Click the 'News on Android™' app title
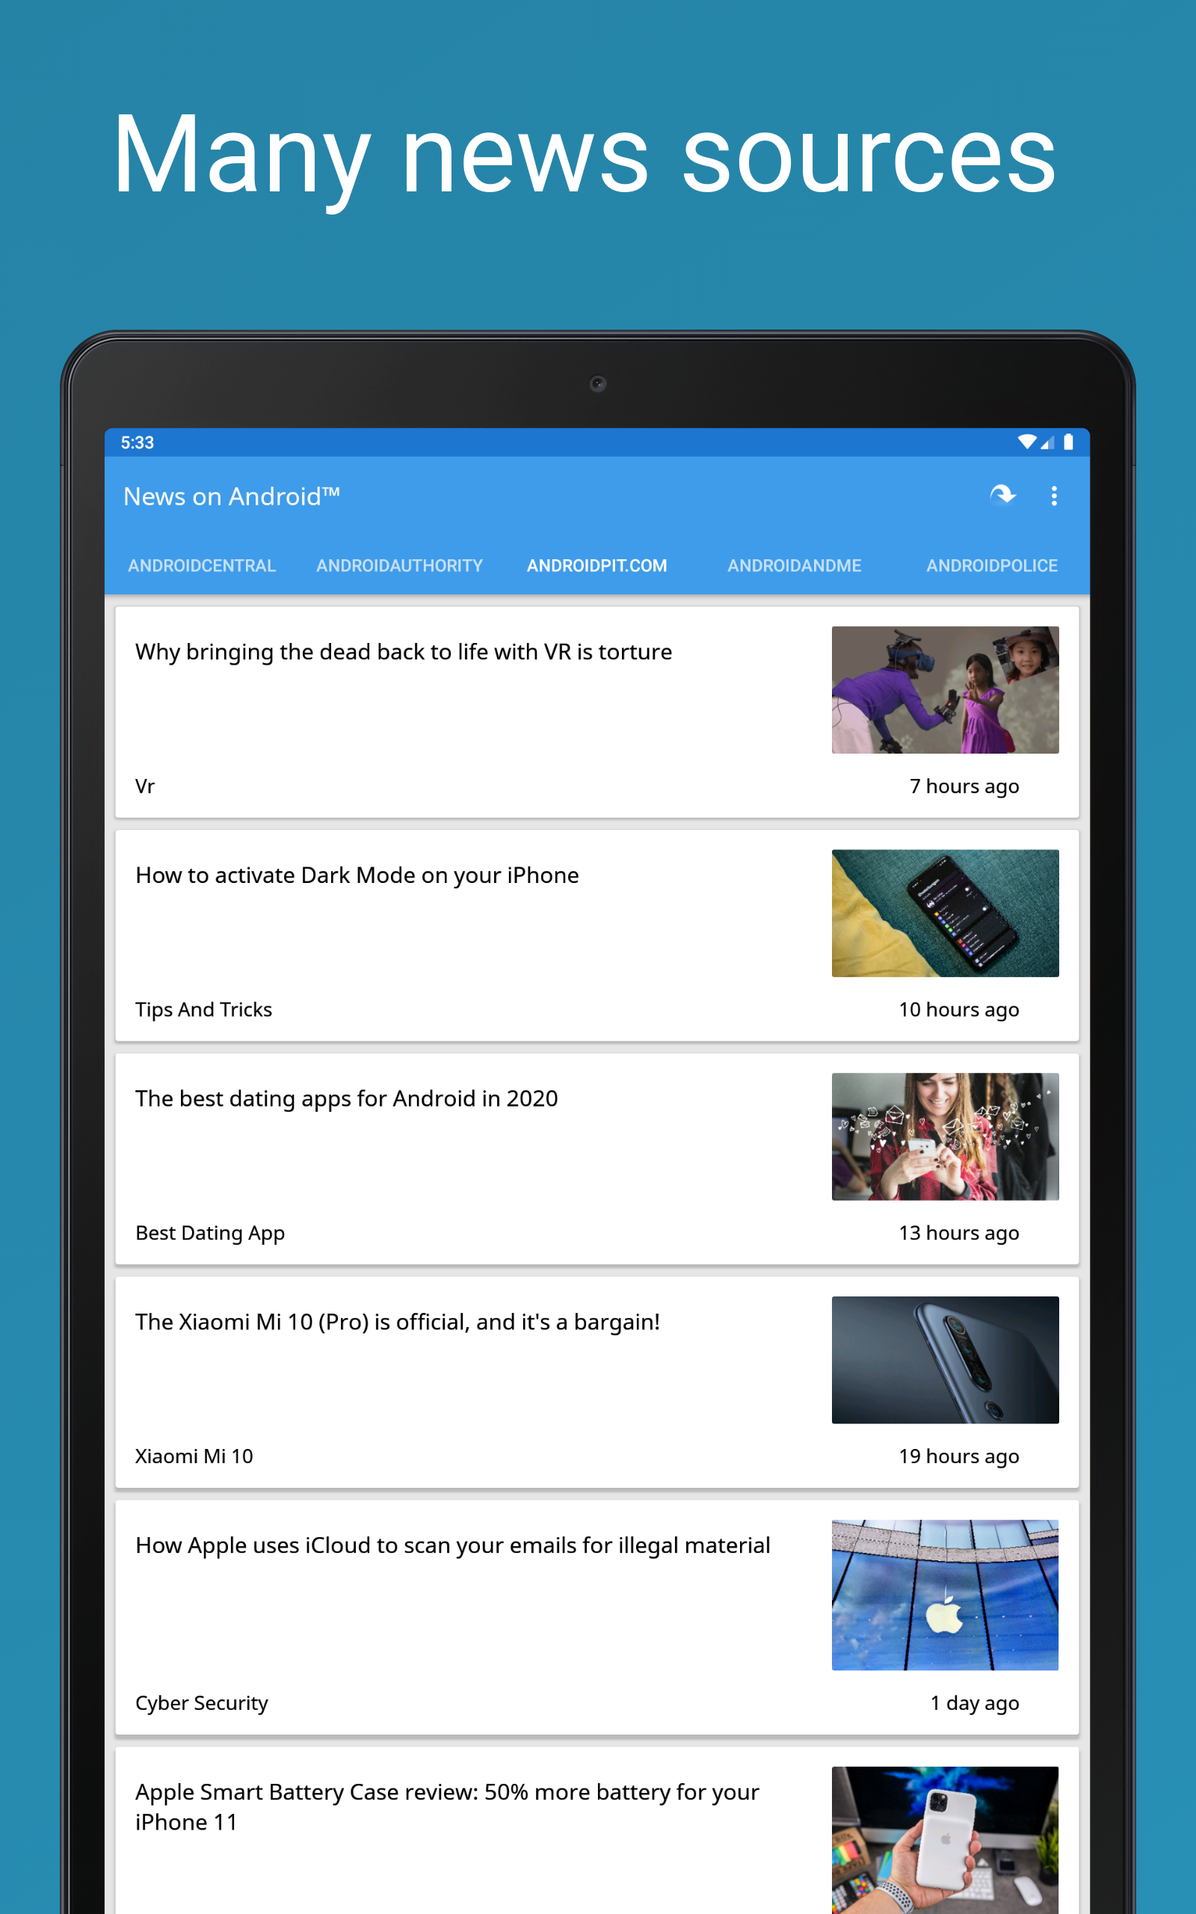This screenshot has height=1914, width=1196. (x=231, y=496)
